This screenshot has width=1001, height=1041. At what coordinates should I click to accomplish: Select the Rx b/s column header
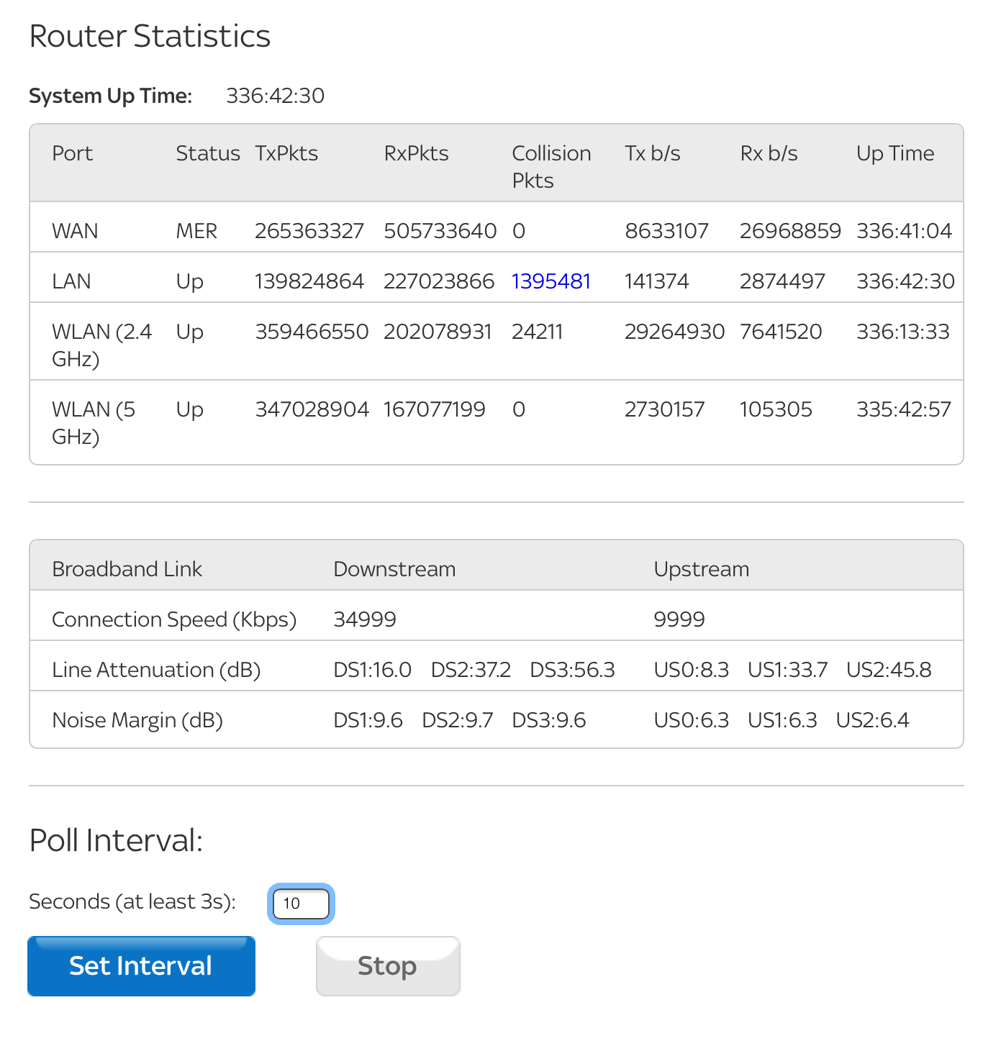click(769, 153)
